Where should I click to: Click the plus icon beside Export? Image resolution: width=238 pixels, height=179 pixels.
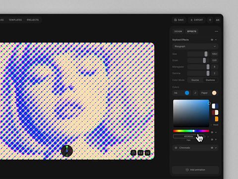point(210,20)
